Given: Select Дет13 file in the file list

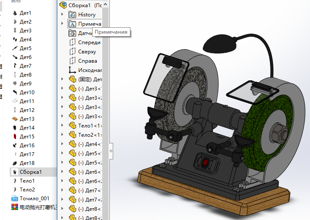Looking at the screenshot, I should click(27, 119).
